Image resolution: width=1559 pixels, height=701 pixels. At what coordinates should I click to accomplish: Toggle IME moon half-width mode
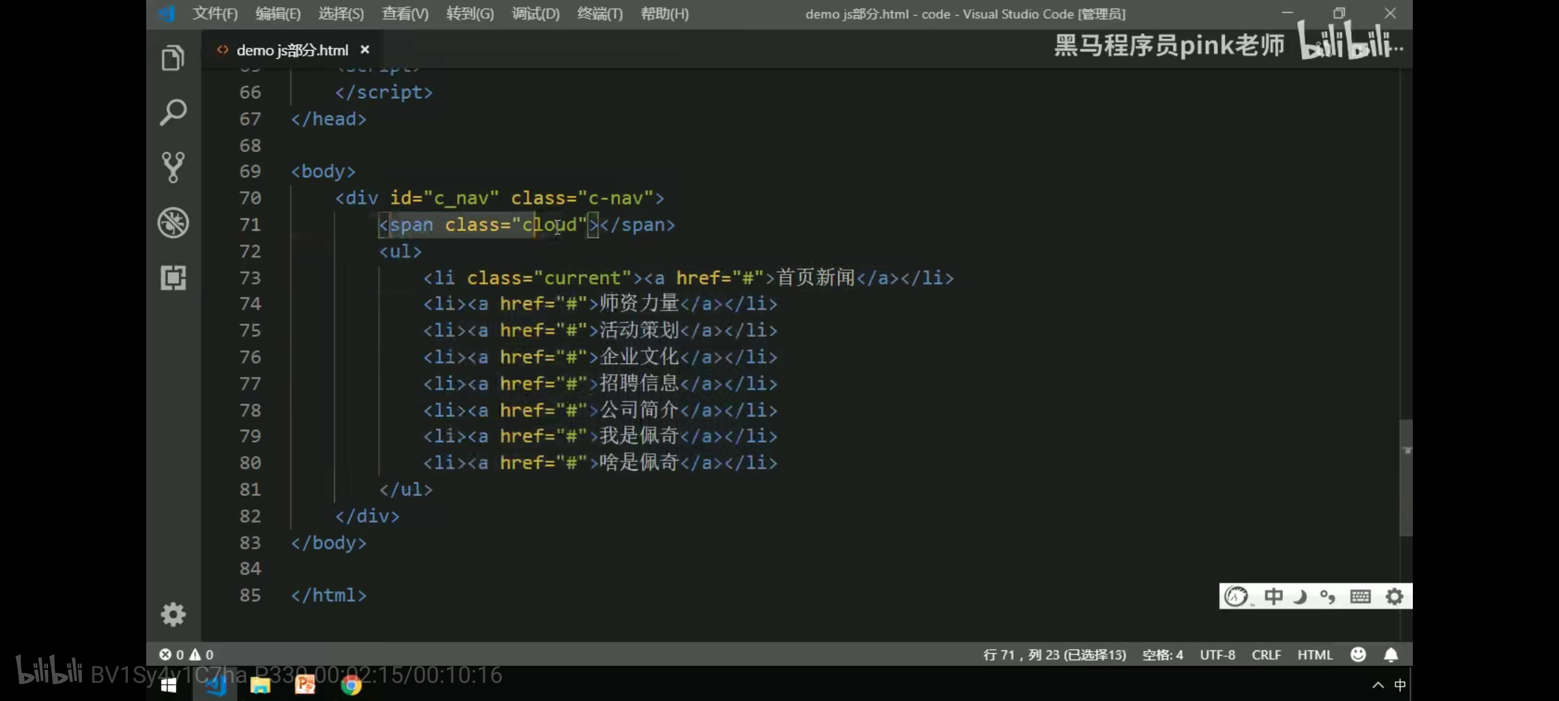[1300, 596]
